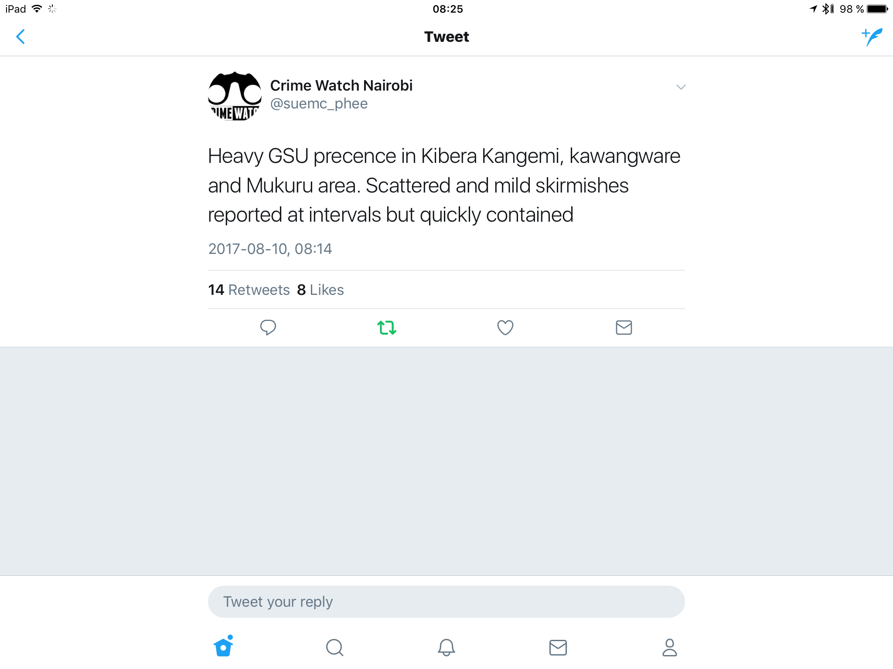Screen dimensions: 893x669
Task: Open the Profile person tab
Action: [670, 648]
